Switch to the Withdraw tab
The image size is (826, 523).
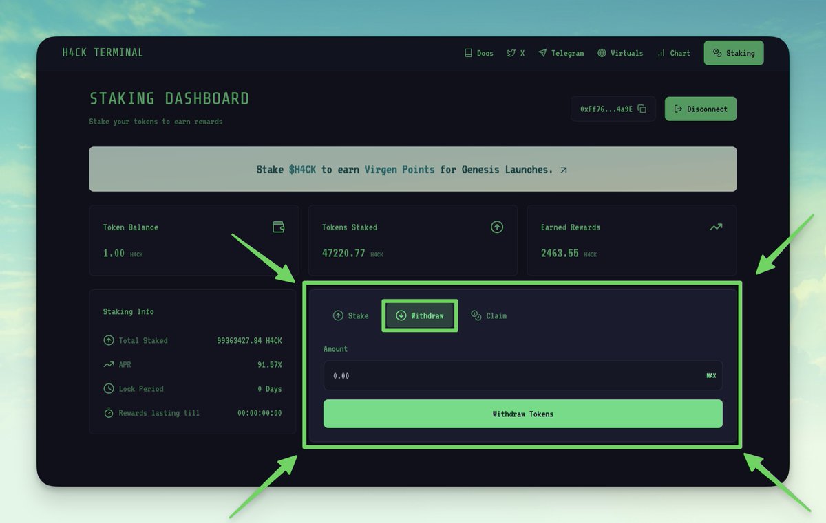pos(419,315)
